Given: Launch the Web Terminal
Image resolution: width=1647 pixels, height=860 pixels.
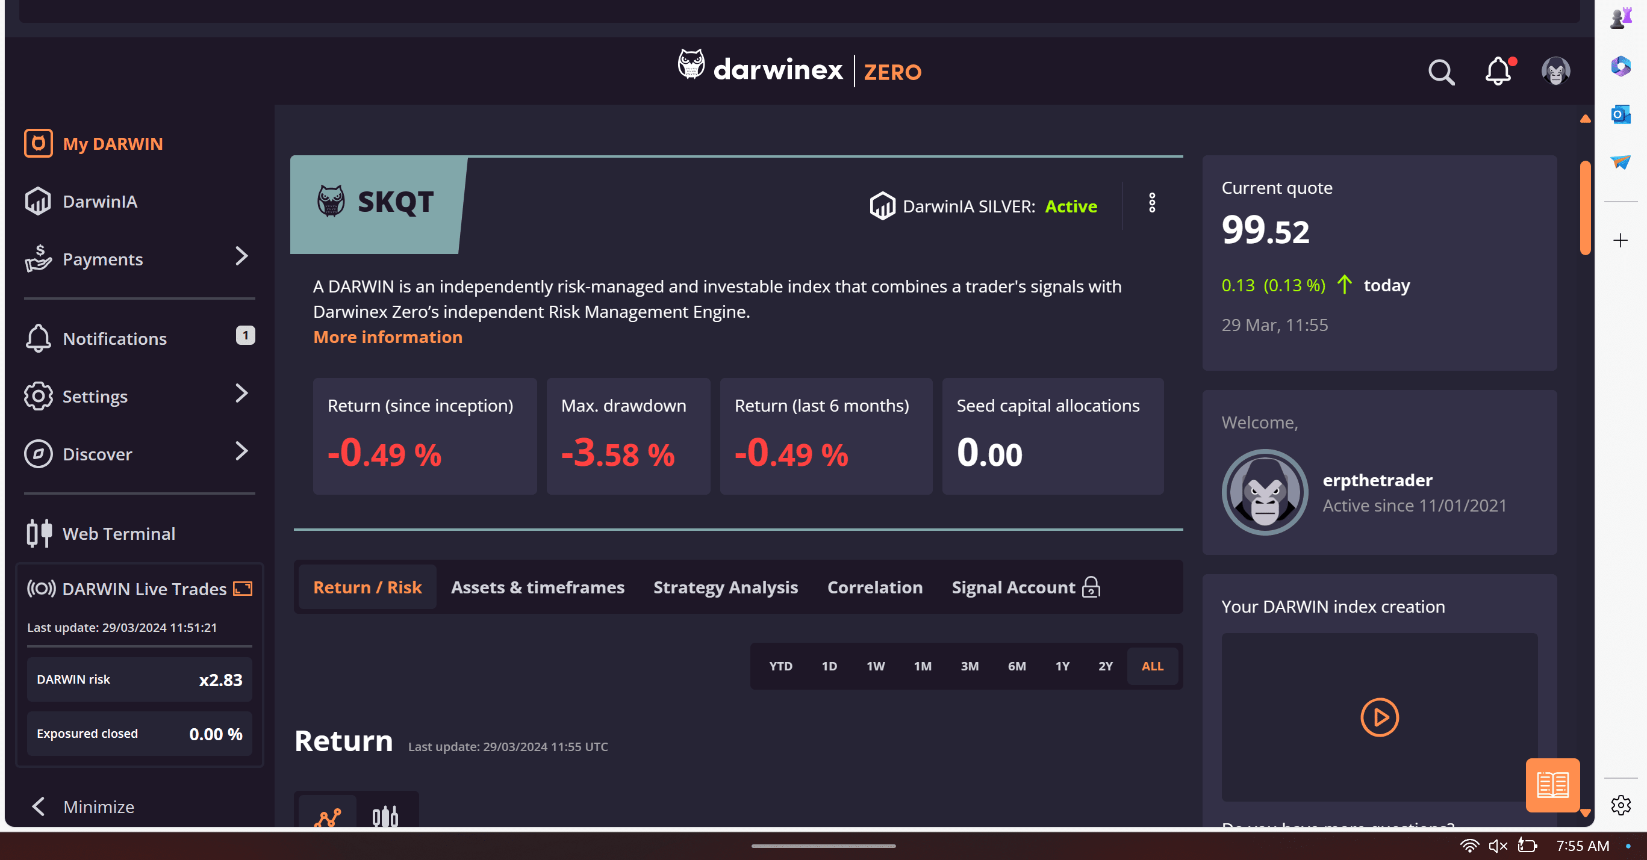Looking at the screenshot, I should (119, 533).
